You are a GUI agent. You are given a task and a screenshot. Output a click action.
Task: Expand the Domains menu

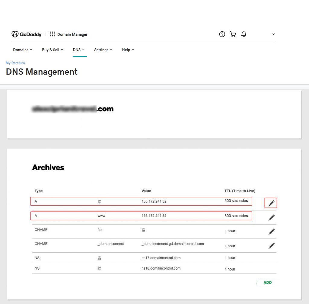(23, 50)
